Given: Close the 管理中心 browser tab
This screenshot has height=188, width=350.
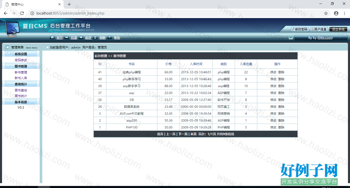Looking at the screenshot, I should (59, 4).
